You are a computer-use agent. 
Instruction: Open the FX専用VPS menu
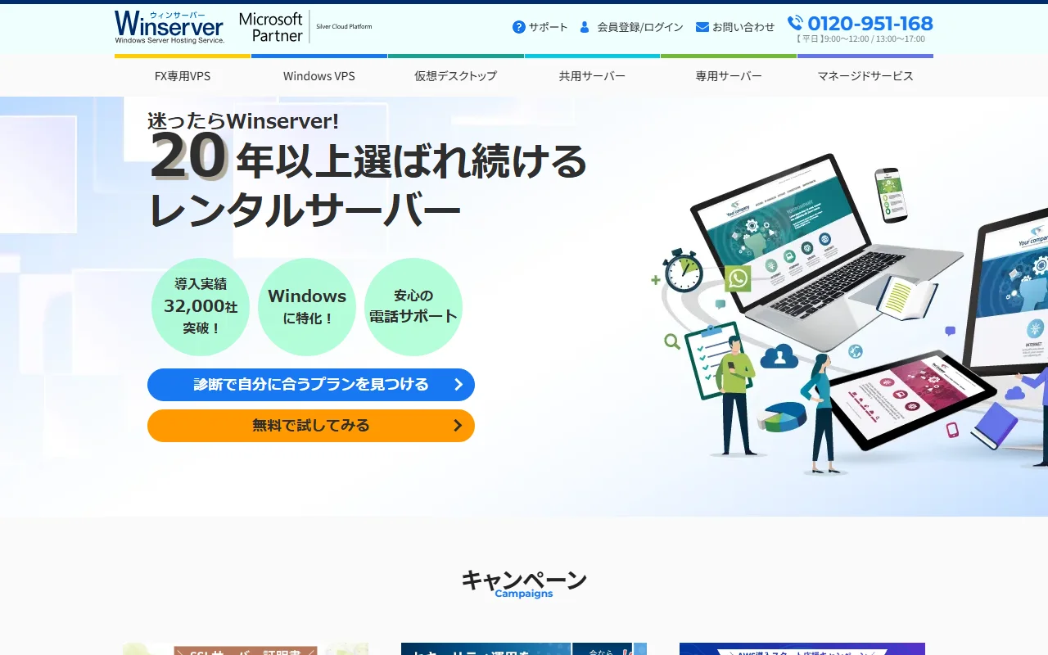183,76
